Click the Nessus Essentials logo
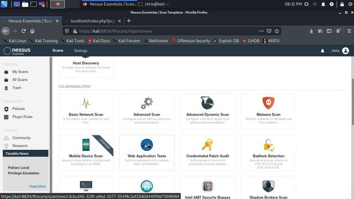This screenshot has width=354, height=199. 17,51
